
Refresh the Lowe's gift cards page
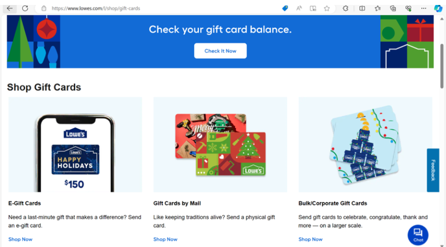25,8
